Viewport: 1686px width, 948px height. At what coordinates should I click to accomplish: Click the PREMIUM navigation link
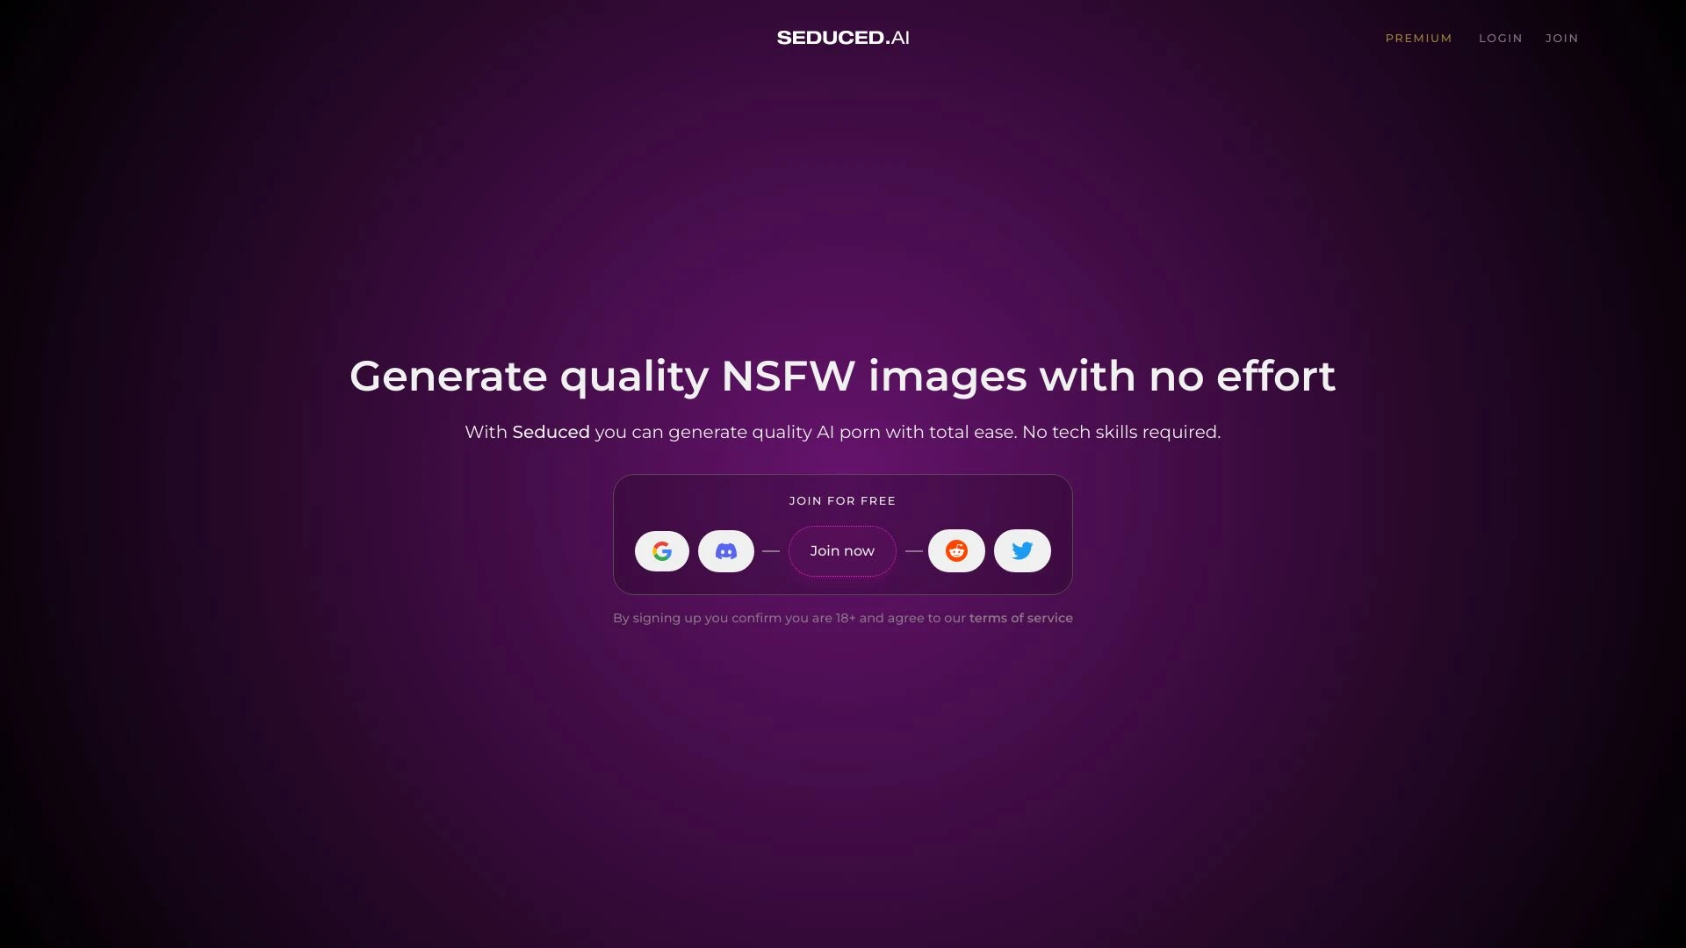[x=1418, y=37]
